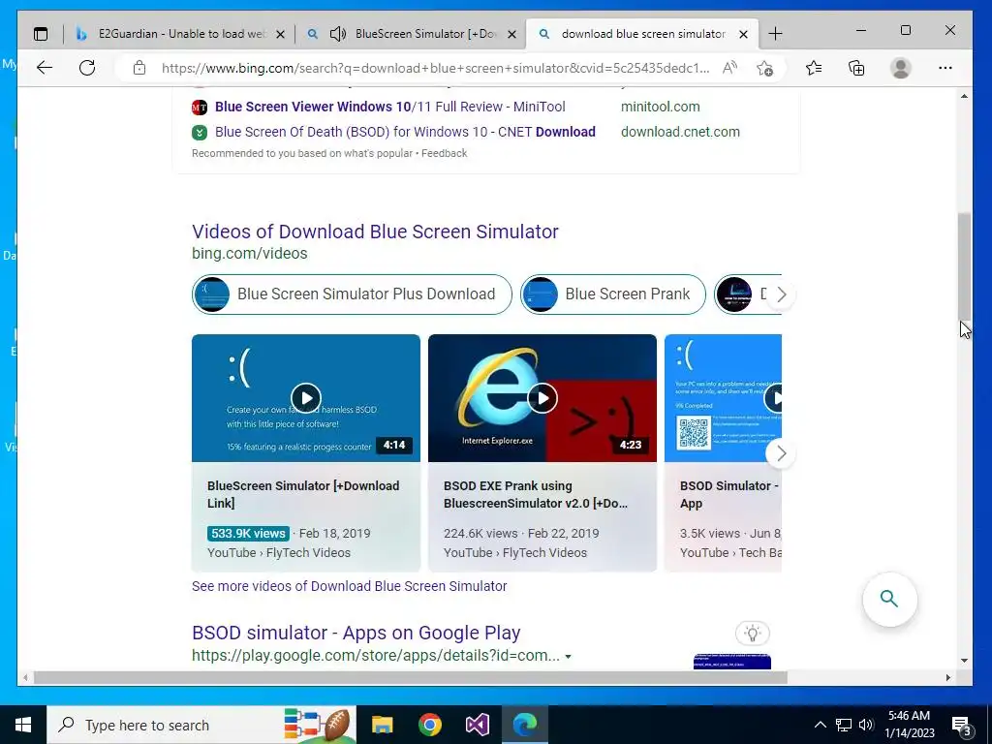Click the horizontal scrollbar thumb

pyautogui.click(x=410, y=677)
